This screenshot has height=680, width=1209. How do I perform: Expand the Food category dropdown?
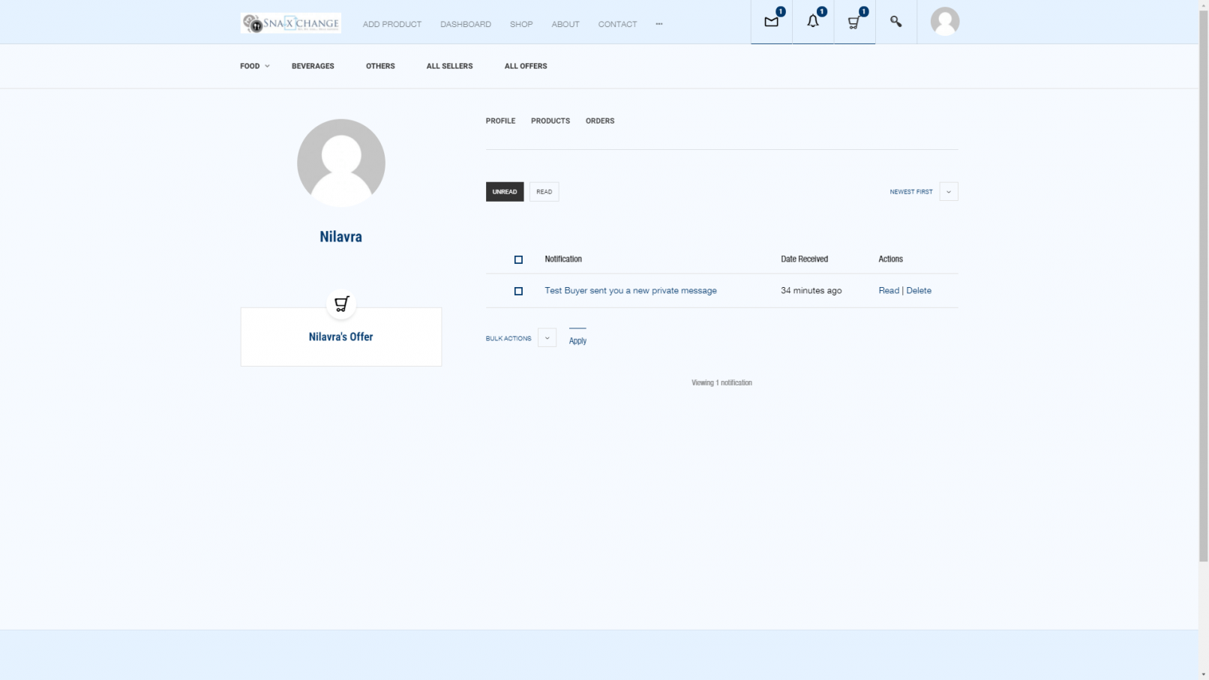click(x=254, y=66)
